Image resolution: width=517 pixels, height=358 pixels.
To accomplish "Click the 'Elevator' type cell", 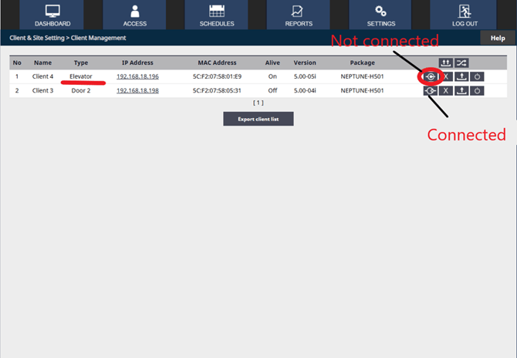I will pyautogui.click(x=81, y=76).
